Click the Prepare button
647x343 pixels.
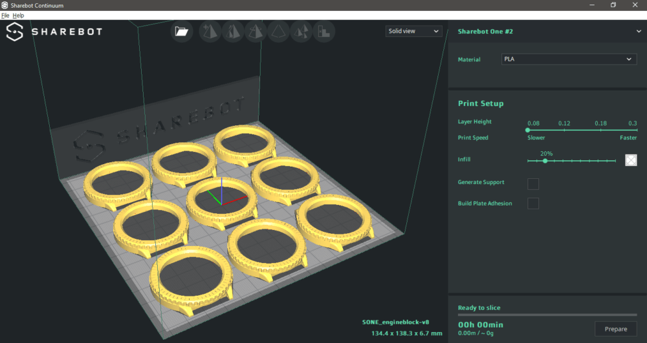point(615,329)
